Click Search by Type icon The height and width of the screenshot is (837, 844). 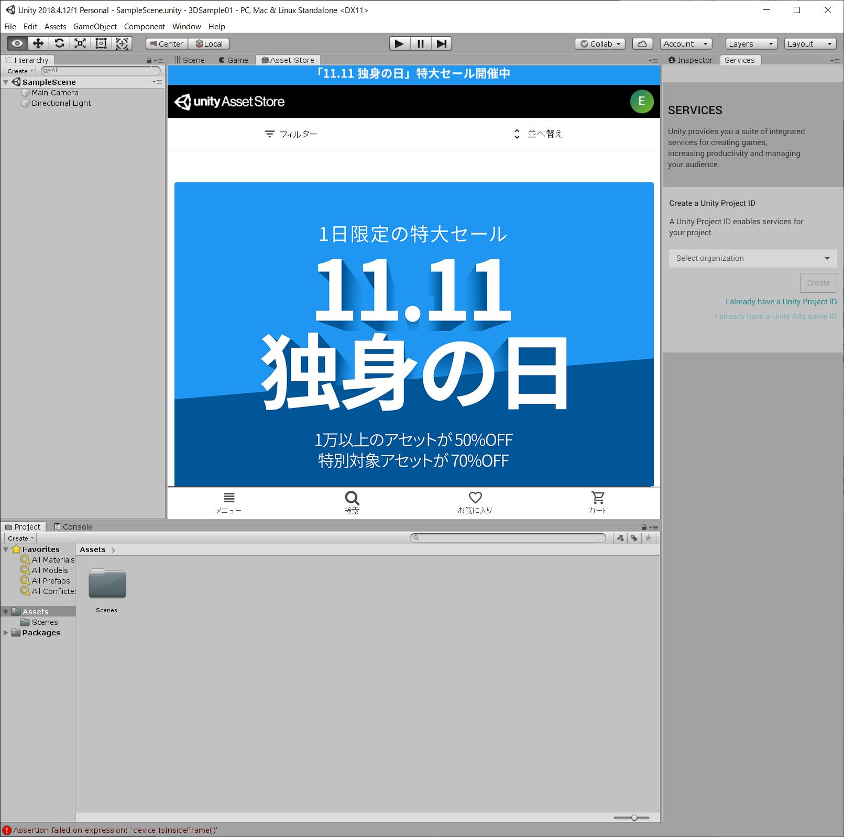[x=620, y=538]
